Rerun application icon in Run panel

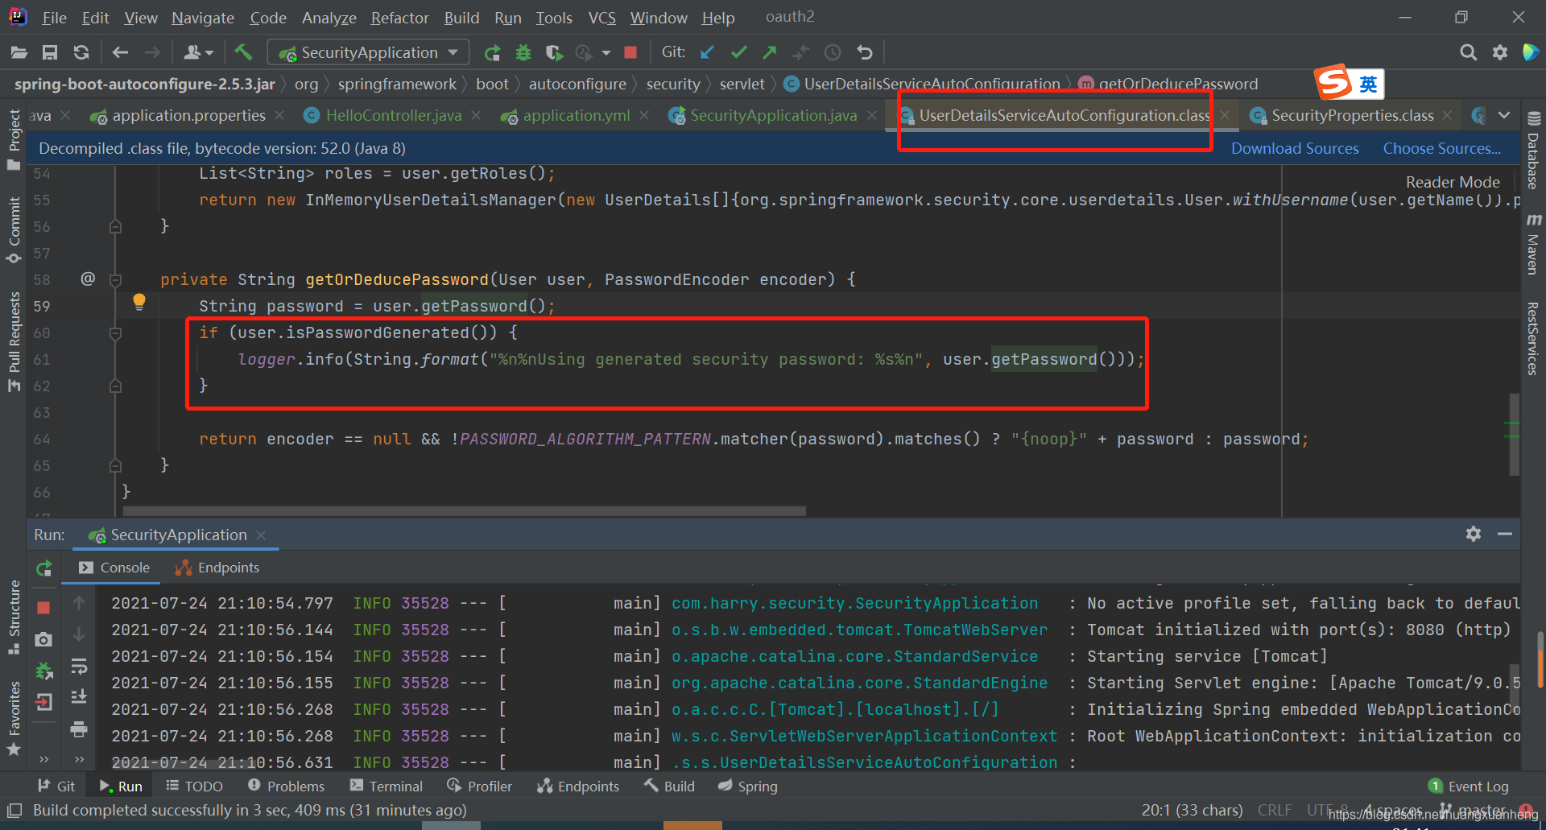click(x=44, y=568)
